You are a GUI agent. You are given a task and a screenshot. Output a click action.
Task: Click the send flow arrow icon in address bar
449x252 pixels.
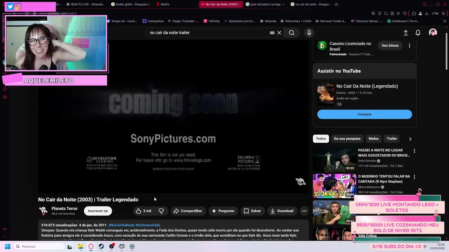(398, 13)
